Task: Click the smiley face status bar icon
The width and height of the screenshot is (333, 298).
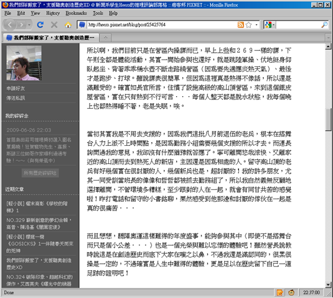Action: tap(291, 292)
